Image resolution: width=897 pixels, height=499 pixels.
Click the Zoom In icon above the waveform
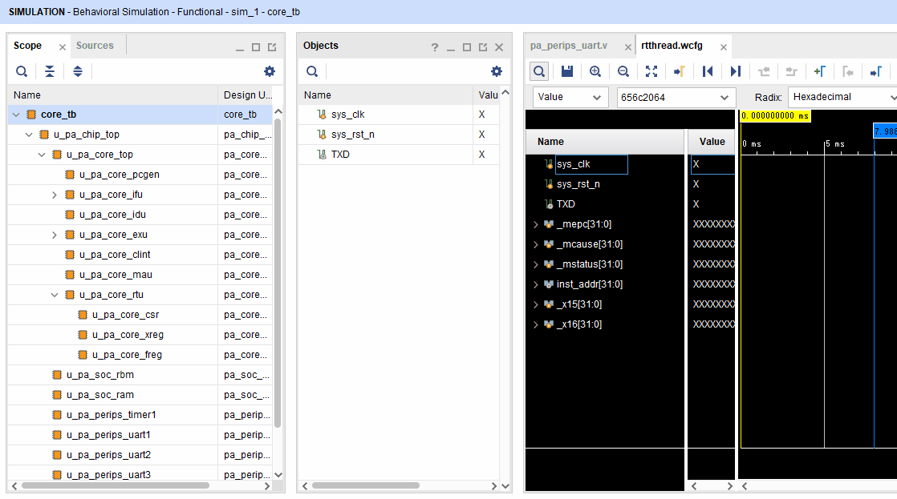[x=595, y=71]
